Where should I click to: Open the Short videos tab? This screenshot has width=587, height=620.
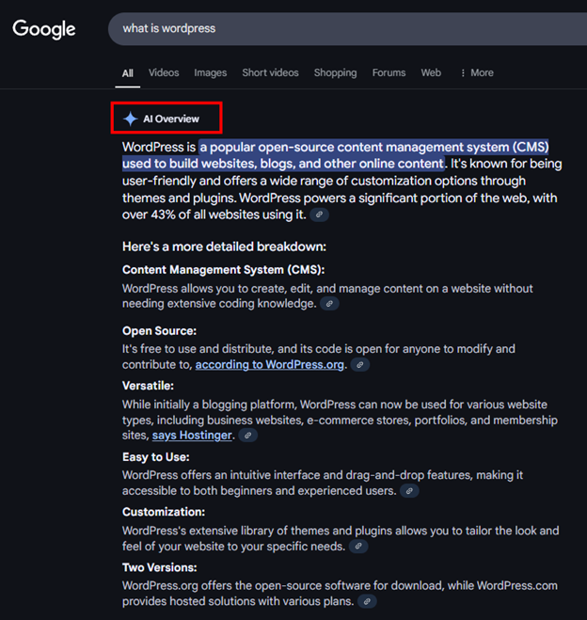coord(270,72)
